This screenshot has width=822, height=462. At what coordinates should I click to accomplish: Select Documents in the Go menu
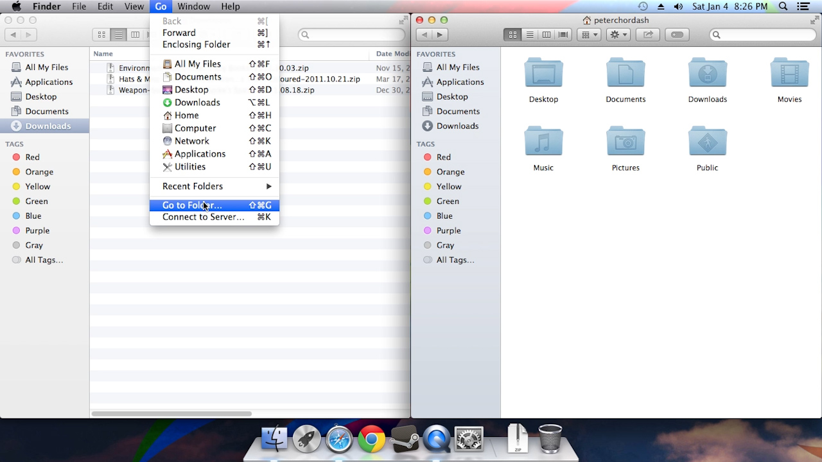coord(214,77)
